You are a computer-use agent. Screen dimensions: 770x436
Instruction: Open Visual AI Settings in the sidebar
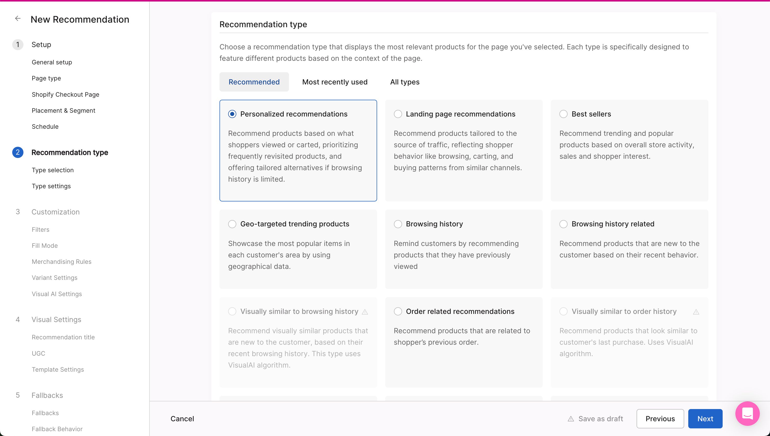click(x=57, y=294)
